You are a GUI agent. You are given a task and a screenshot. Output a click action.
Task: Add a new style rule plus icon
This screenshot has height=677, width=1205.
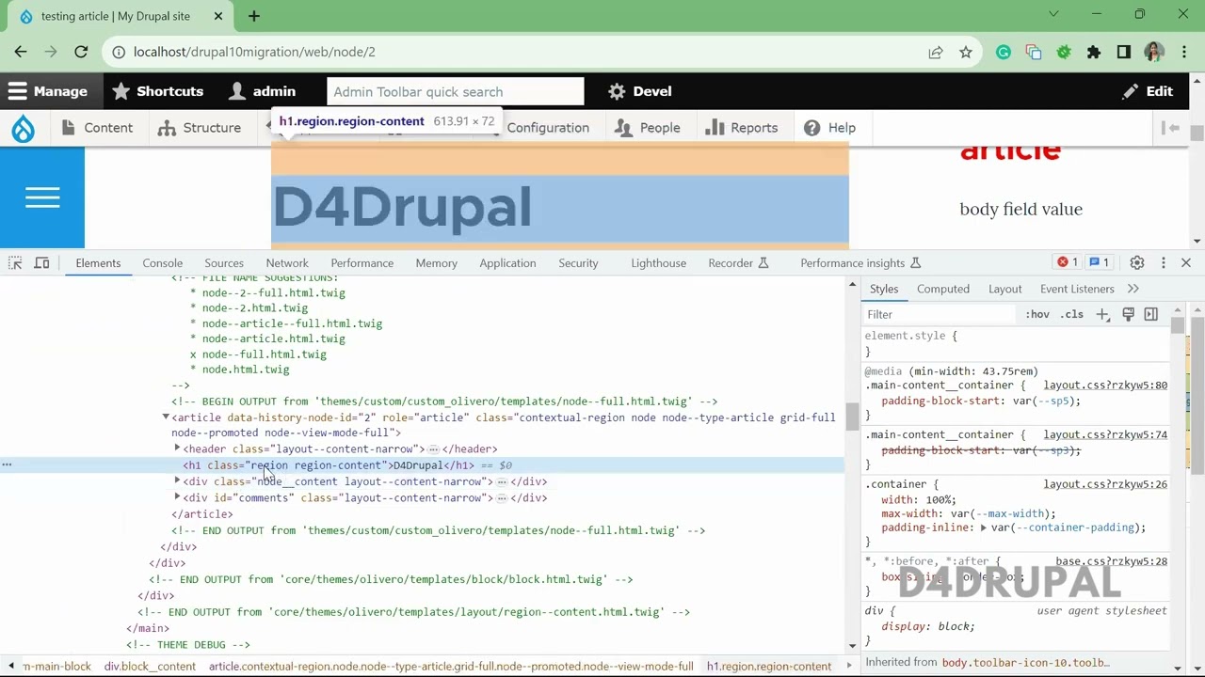(x=1102, y=314)
